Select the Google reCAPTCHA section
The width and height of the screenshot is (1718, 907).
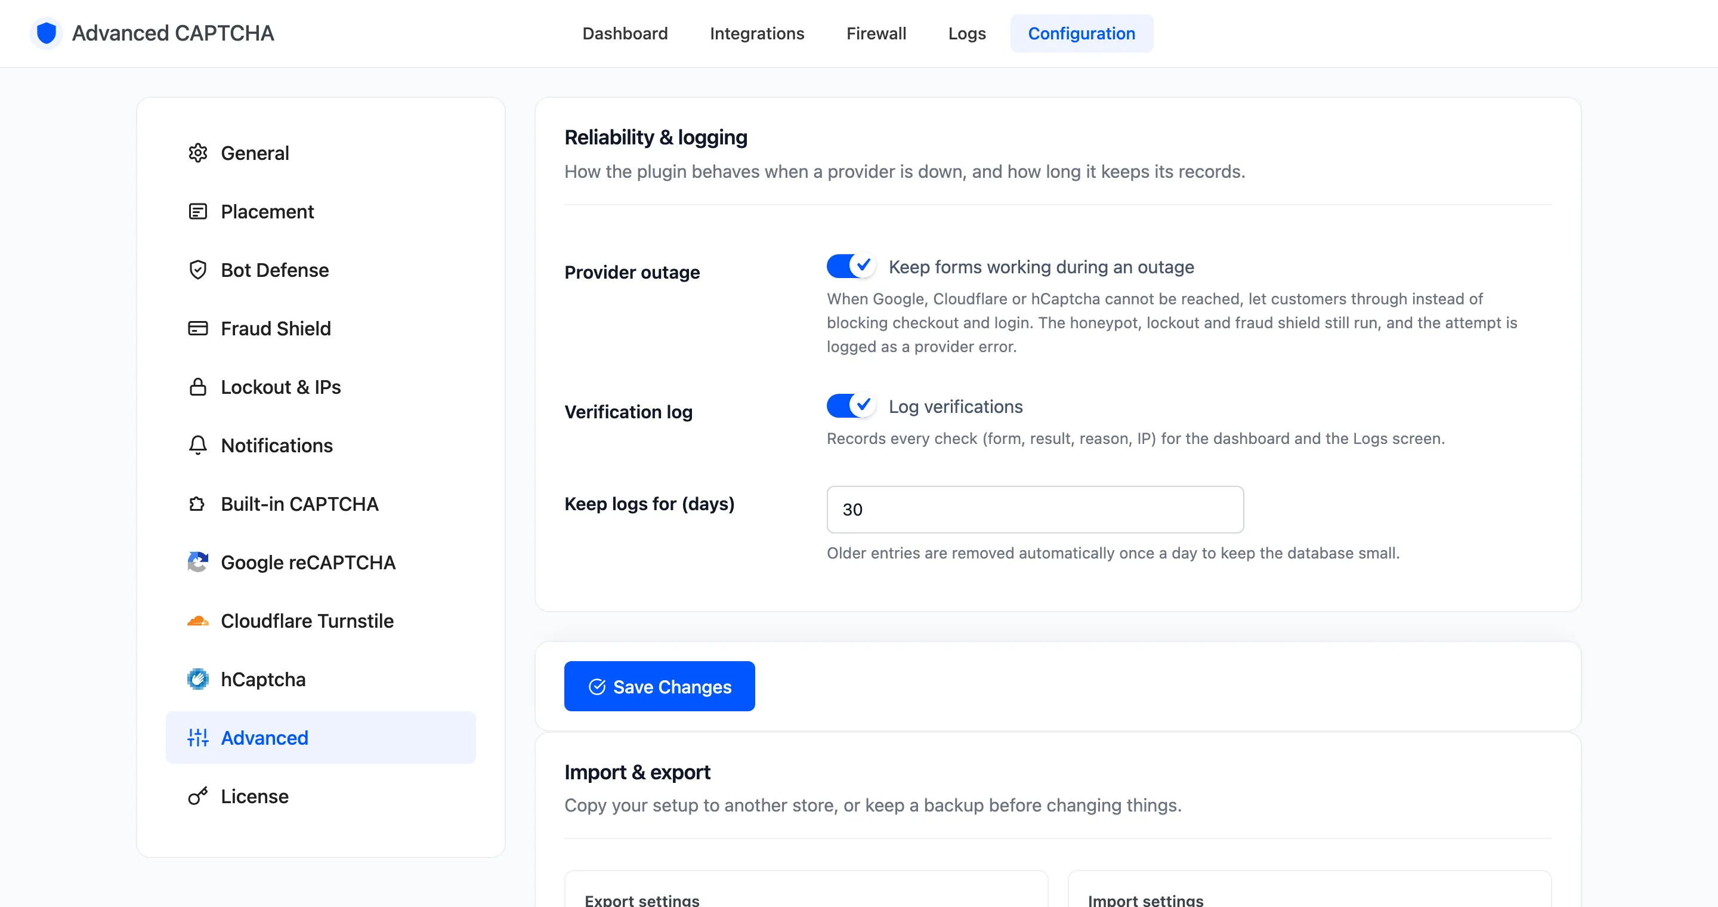[321, 562]
